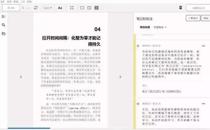Open the table of contents sidebar icon
Viewport: 210px width, 130px height.
point(3,16)
